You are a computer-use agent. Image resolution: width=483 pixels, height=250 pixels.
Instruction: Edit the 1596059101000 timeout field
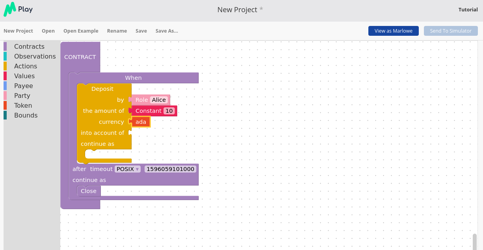171,169
